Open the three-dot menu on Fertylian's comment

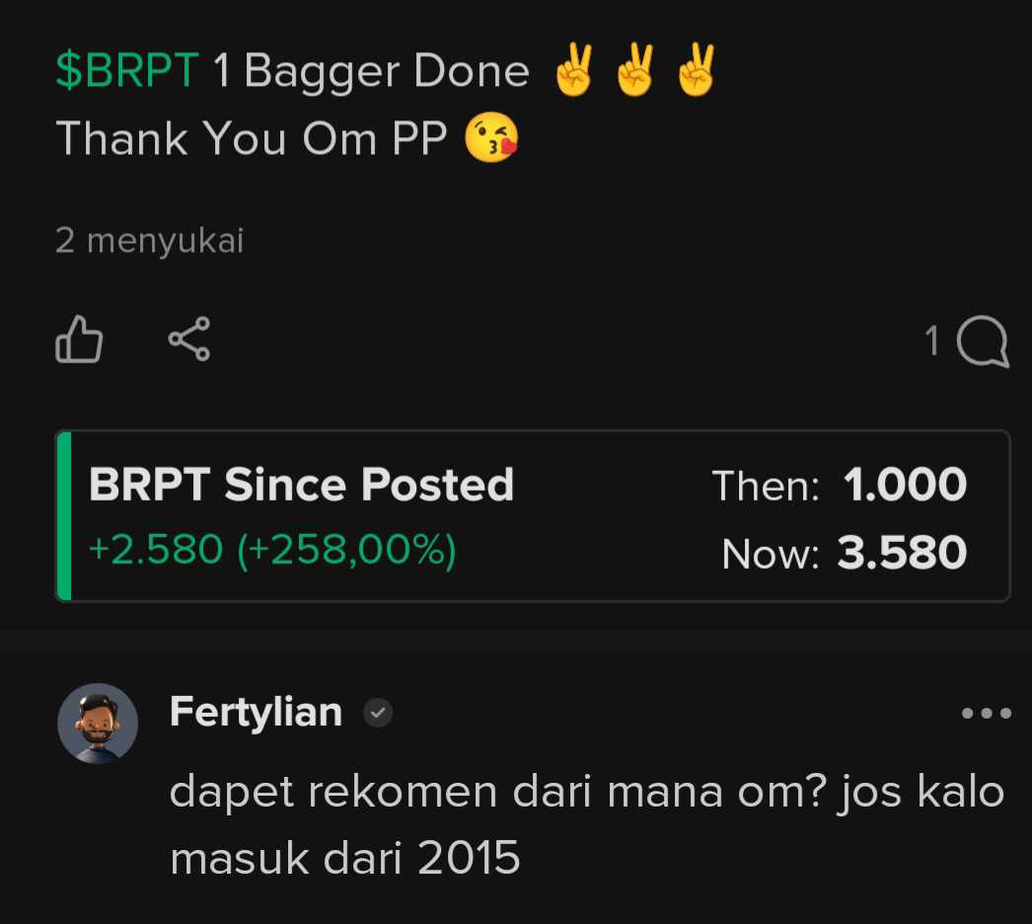986,713
